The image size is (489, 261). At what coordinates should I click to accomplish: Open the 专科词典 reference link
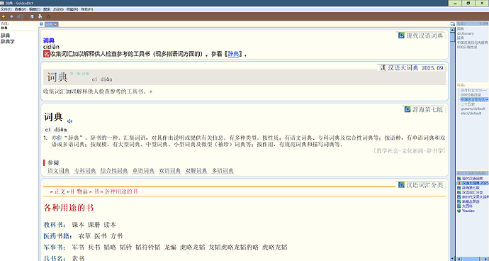[85, 171]
